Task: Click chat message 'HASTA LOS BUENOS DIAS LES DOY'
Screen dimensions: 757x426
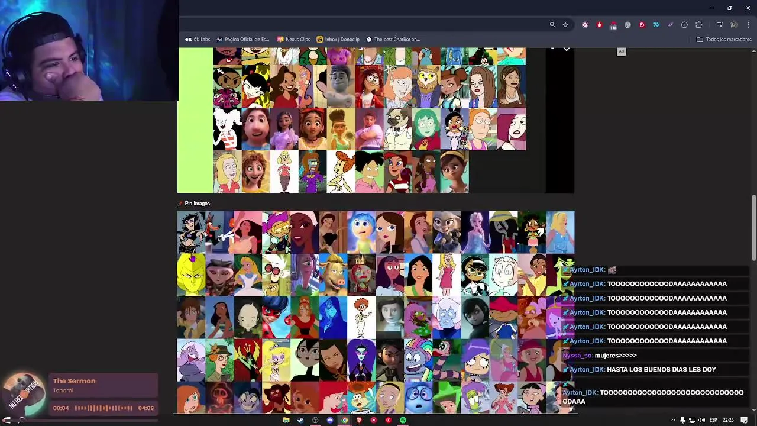Action: coord(661,370)
